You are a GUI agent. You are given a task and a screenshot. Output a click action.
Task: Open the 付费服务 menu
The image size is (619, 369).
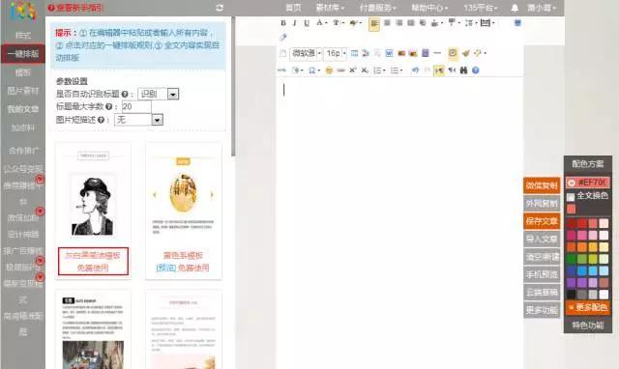[377, 8]
